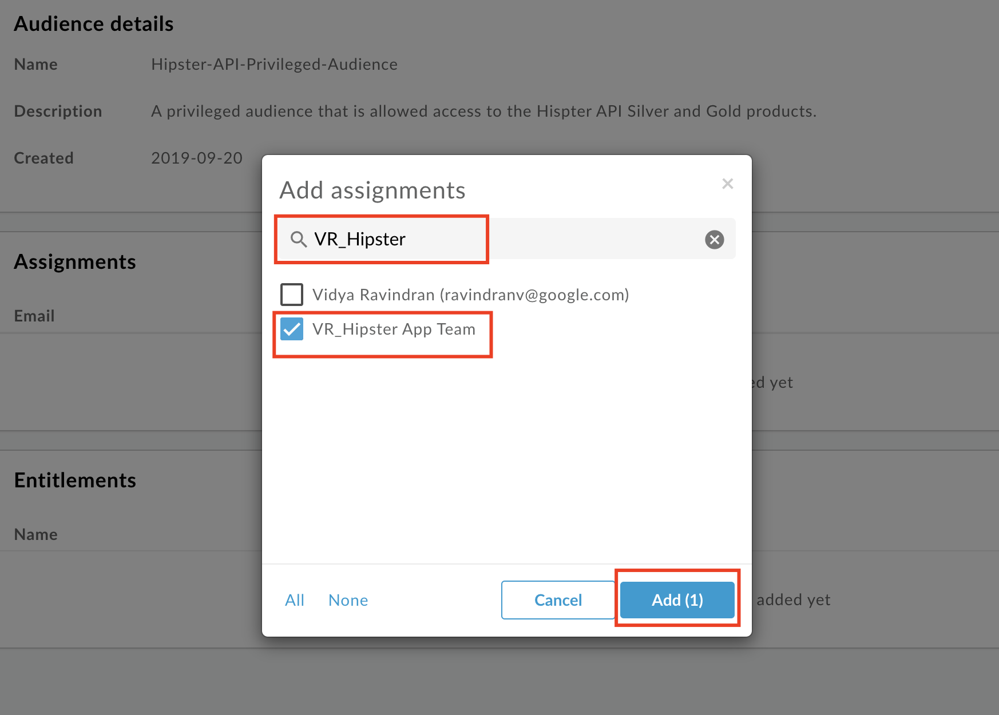The image size is (999, 715).
Task: Select the Hipster-API-Privileged-Audience name value
Action: (x=275, y=64)
